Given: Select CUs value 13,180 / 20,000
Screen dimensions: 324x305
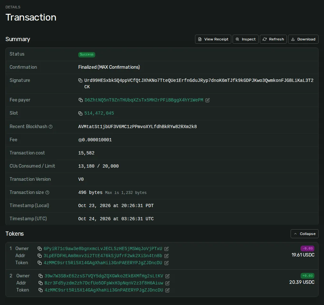Looking at the screenshot, I should [98, 166].
